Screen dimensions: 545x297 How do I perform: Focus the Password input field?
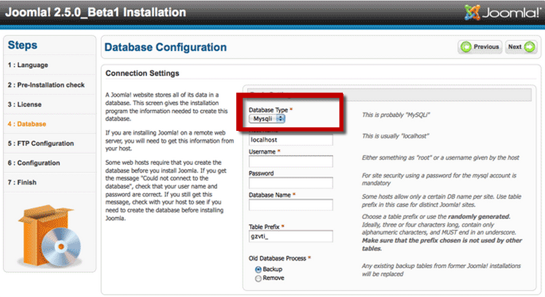[x=291, y=183]
